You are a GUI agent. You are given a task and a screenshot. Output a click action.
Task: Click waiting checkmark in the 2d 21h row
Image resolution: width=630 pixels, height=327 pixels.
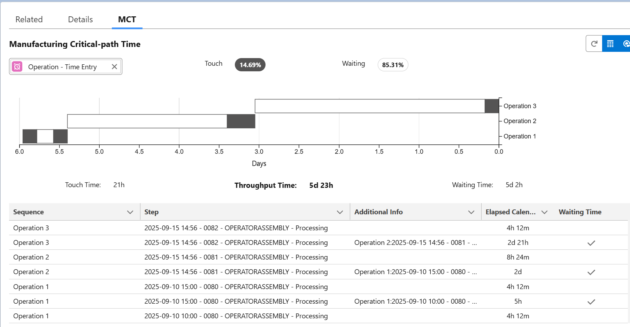coord(591,243)
